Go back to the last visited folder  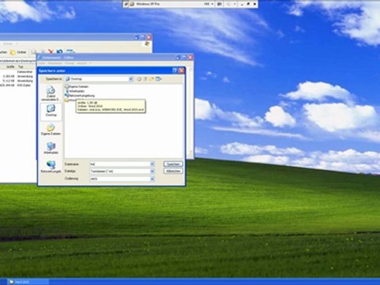point(139,79)
